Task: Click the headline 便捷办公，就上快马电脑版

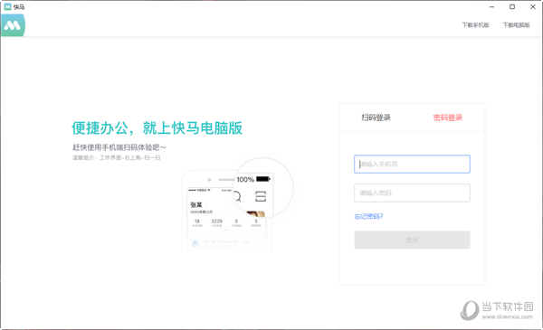Action: click(x=157, y=128)
